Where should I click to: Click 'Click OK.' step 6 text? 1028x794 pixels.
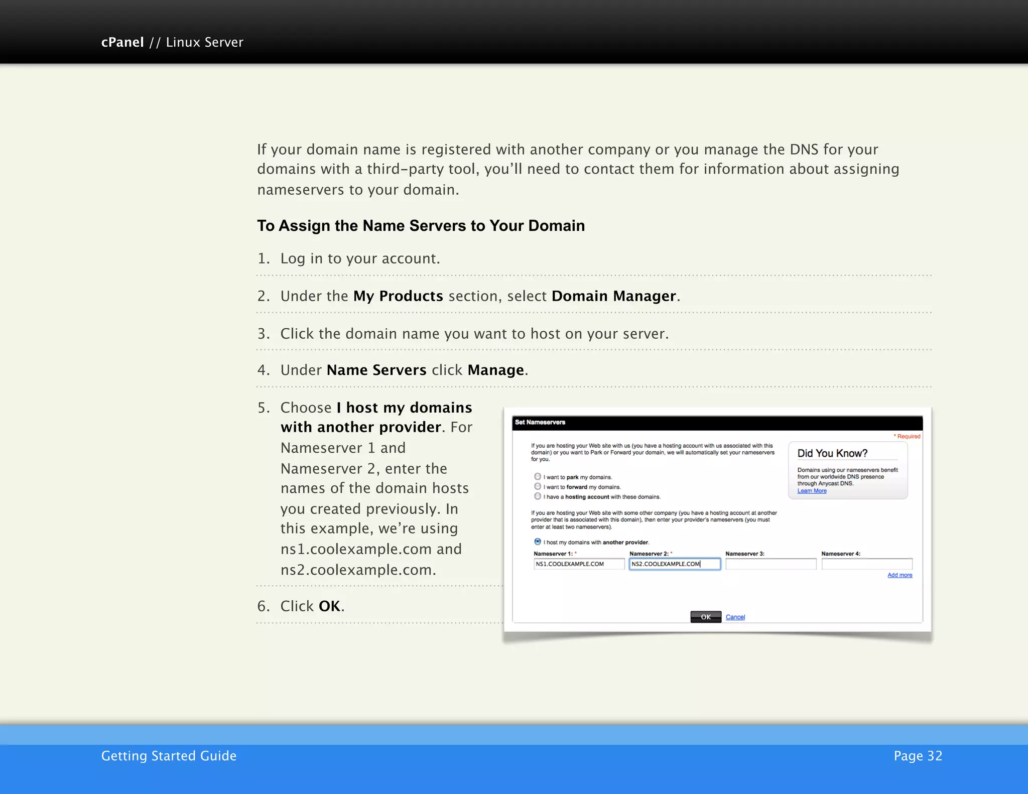coord(312,606)
